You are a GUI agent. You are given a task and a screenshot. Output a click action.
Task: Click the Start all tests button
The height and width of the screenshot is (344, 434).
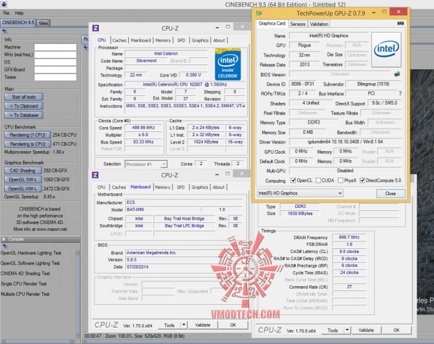24,97
